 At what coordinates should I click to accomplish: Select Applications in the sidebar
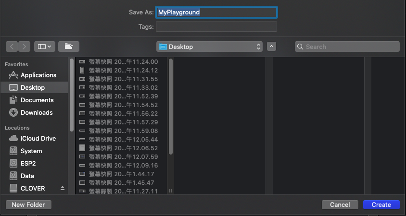click(x=38, y=75)
